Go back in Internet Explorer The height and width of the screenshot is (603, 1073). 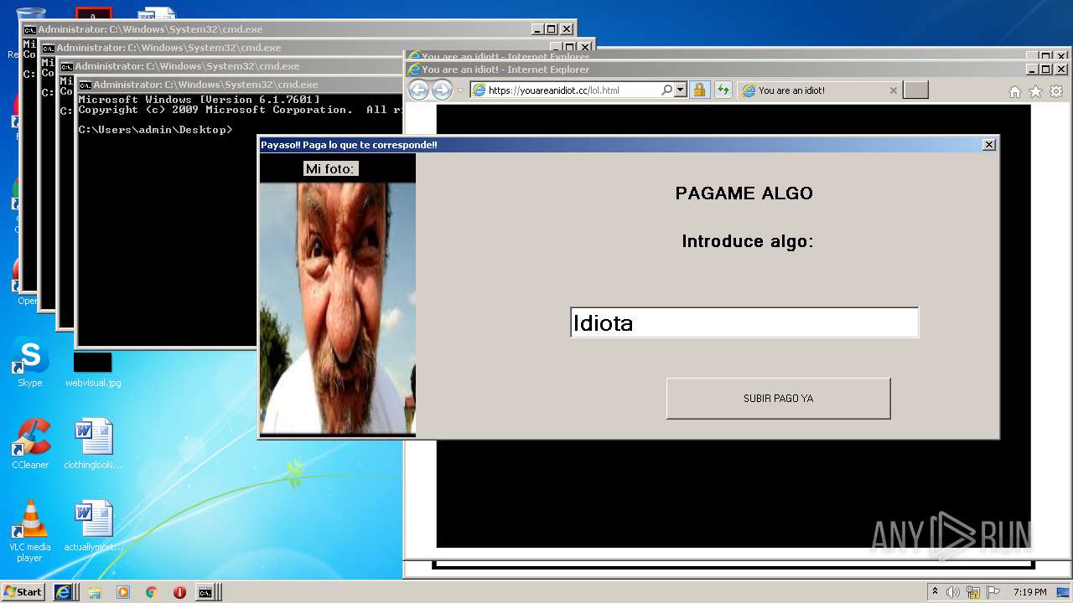(418, 90)
